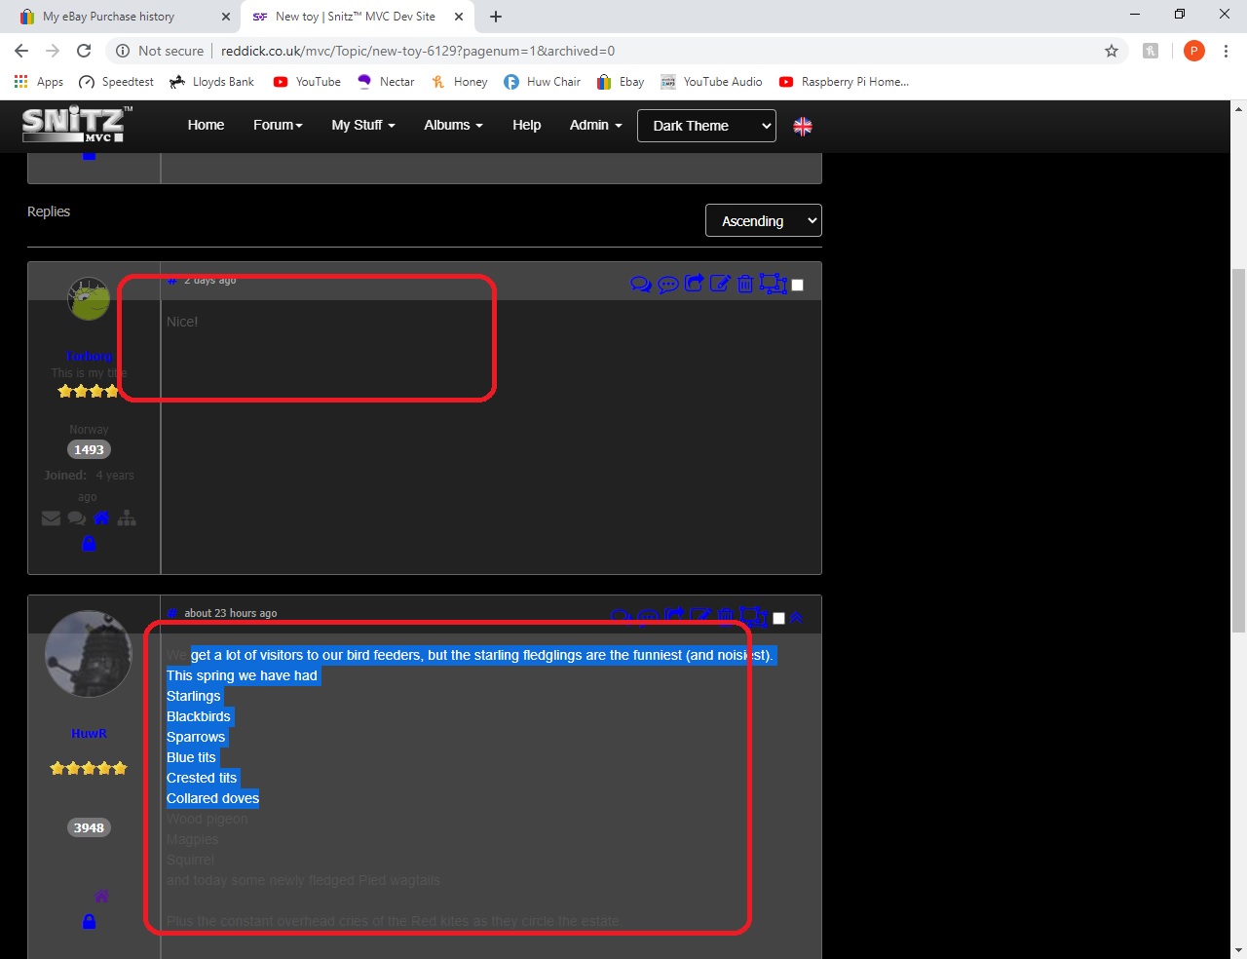Click edit pencil icon on the 'Nice!' reply

pos(720,284)
